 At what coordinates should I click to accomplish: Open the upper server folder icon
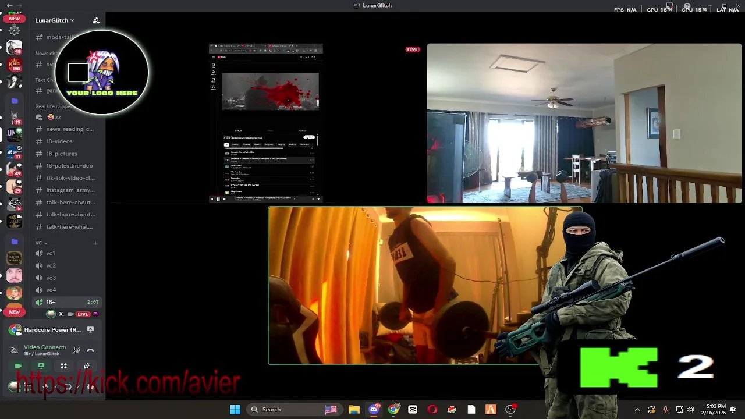tap(15, 101)
